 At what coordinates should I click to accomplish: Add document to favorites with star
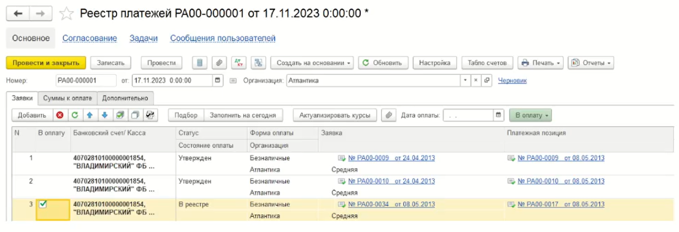66,14
